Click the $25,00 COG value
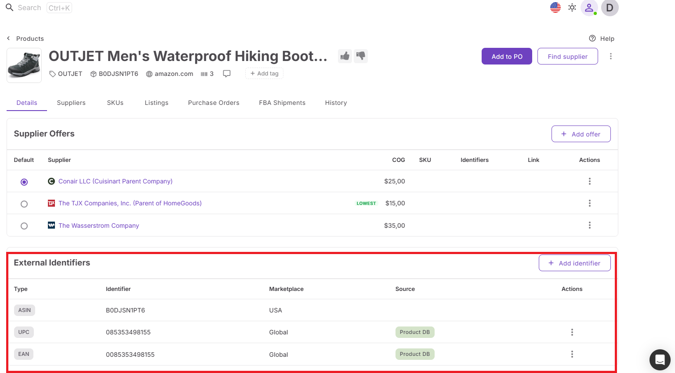 [395, 181]
